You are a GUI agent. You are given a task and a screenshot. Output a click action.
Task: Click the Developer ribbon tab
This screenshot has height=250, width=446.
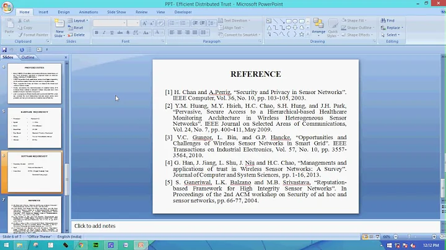(x=183, y=12)
